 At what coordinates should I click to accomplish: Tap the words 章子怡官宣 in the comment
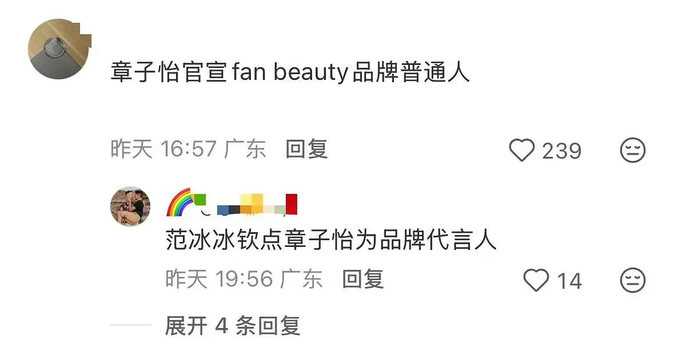(169, 72)
